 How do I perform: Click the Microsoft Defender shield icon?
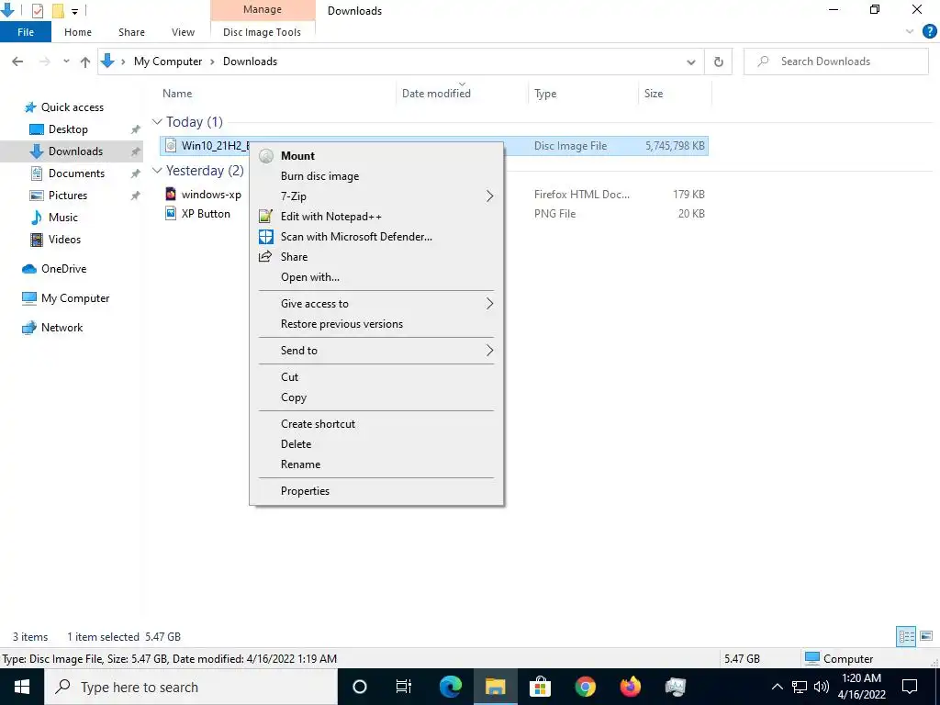tap(265, 237)
